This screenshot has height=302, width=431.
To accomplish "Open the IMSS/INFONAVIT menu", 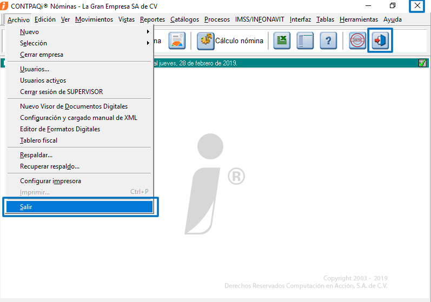I will [260, 19].
